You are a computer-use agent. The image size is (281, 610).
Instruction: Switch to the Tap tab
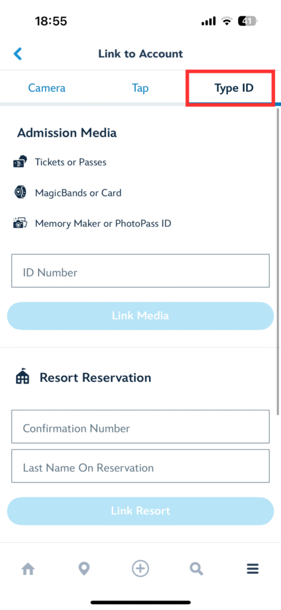tap(140, 88)
